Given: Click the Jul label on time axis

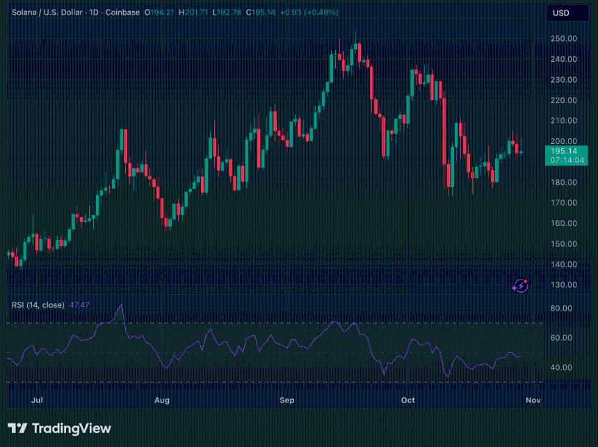Looking at the screenshot, I should click(x=37, y=400).
